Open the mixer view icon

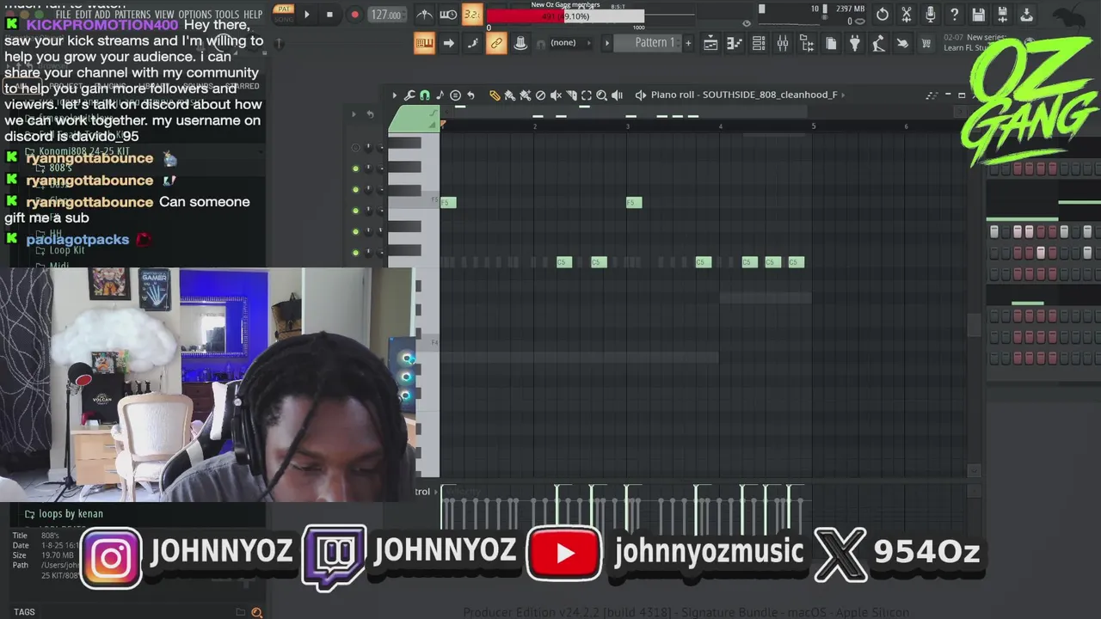783,44
